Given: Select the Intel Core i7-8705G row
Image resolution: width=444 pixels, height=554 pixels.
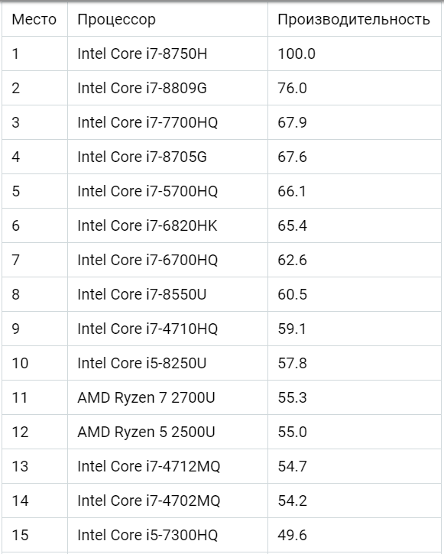Looking at the screenshot, I should click(222, 157).
